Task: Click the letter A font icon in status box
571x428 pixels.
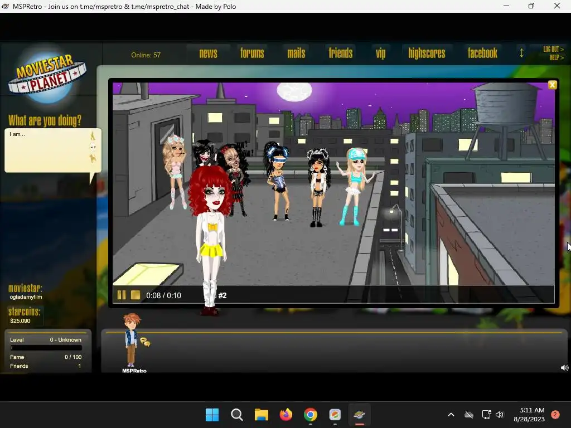Action: click(x=93, y=136)
